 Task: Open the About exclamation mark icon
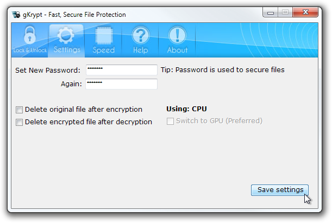178,35
